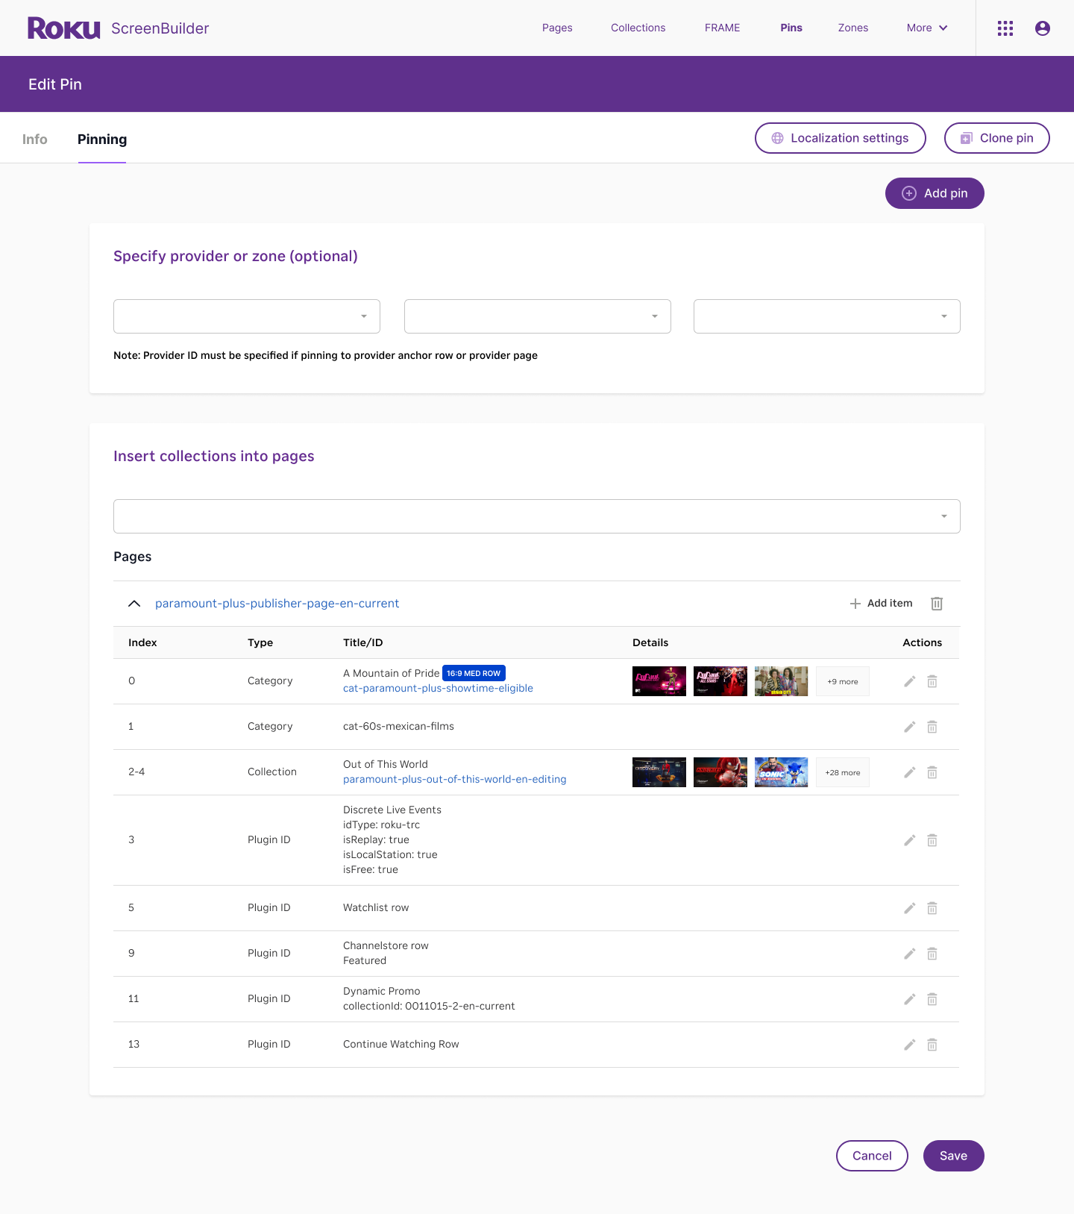Screen dimensions: 1074x1214
Task: Open the Insert collections into pages dropdown
Action: click(537, 516)
